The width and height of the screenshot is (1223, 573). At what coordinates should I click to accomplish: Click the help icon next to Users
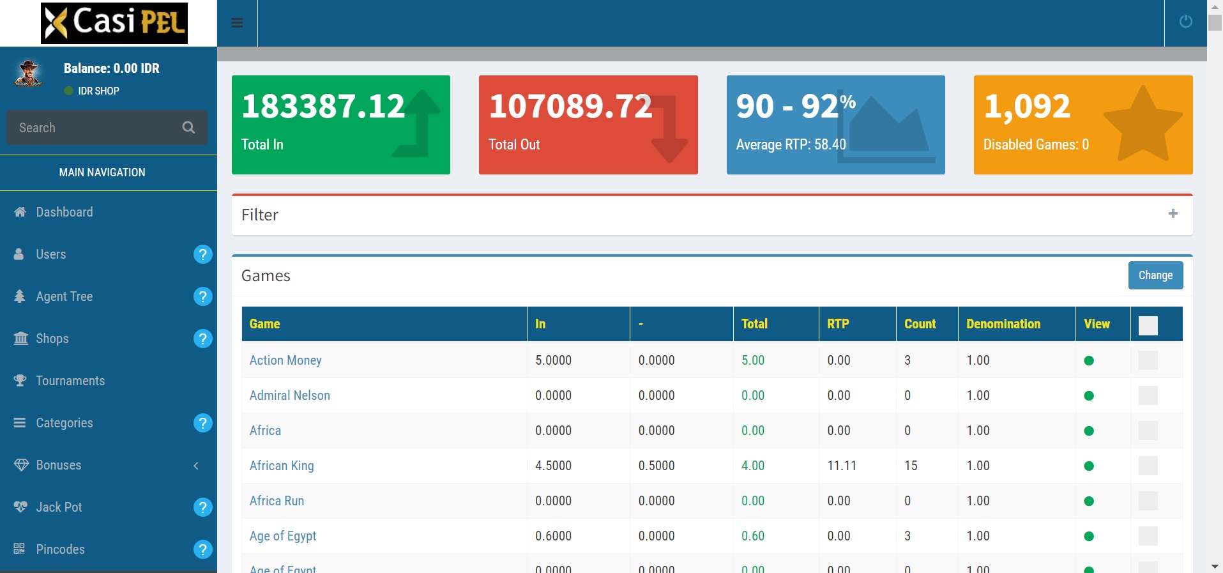point(202,254)
